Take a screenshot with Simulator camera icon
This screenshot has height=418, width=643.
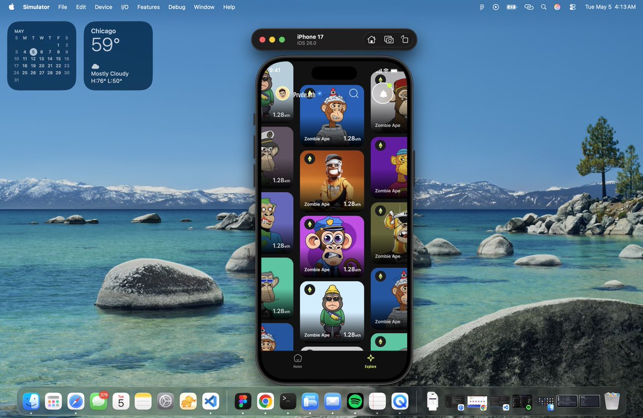click(x=389, y=40)
